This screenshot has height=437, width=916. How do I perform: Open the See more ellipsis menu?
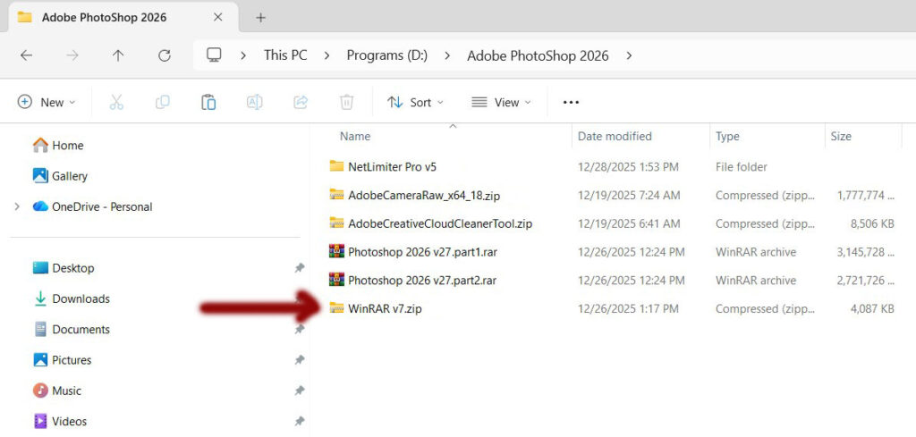[571, 103]
